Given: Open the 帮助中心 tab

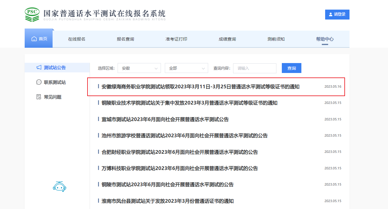Looking at the screenshot, I should (325, 39).
